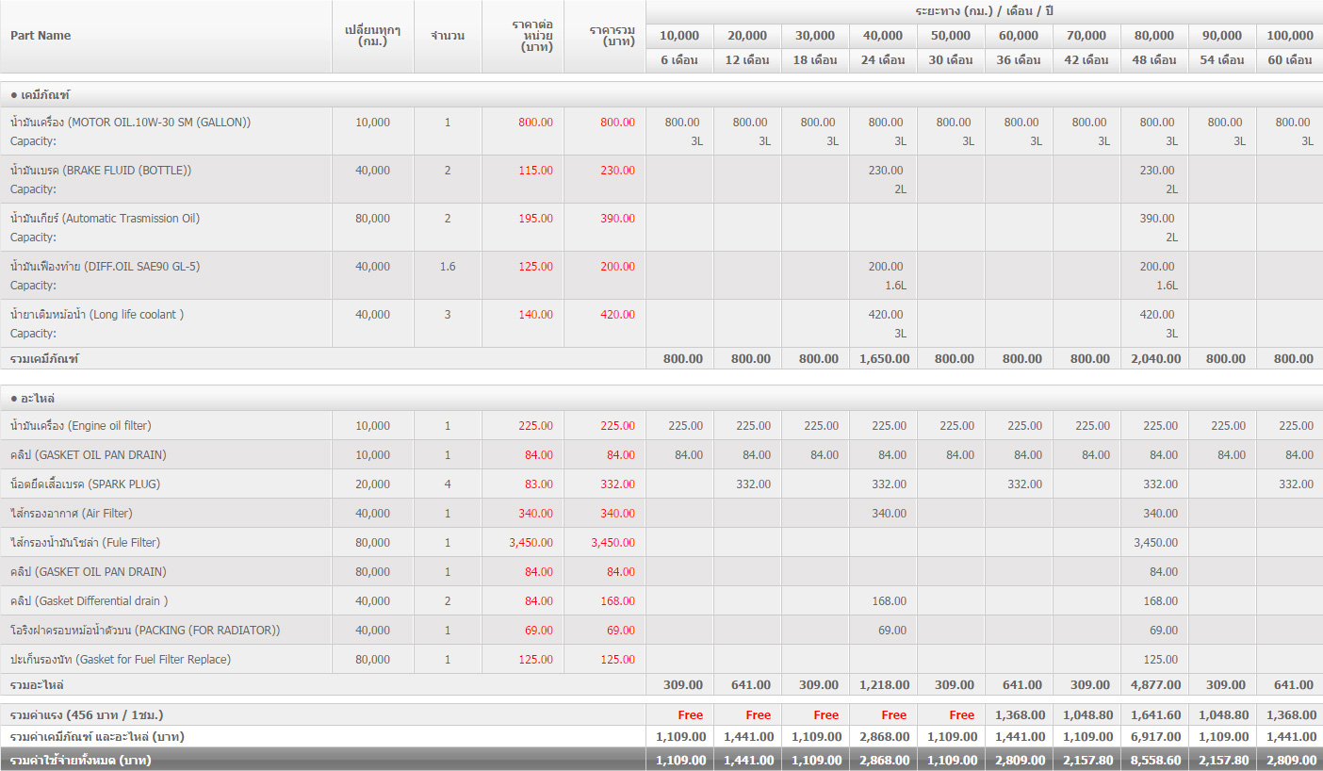
Task: Click the Automatic Trasmission Oil part name
Action: point(105,219)
